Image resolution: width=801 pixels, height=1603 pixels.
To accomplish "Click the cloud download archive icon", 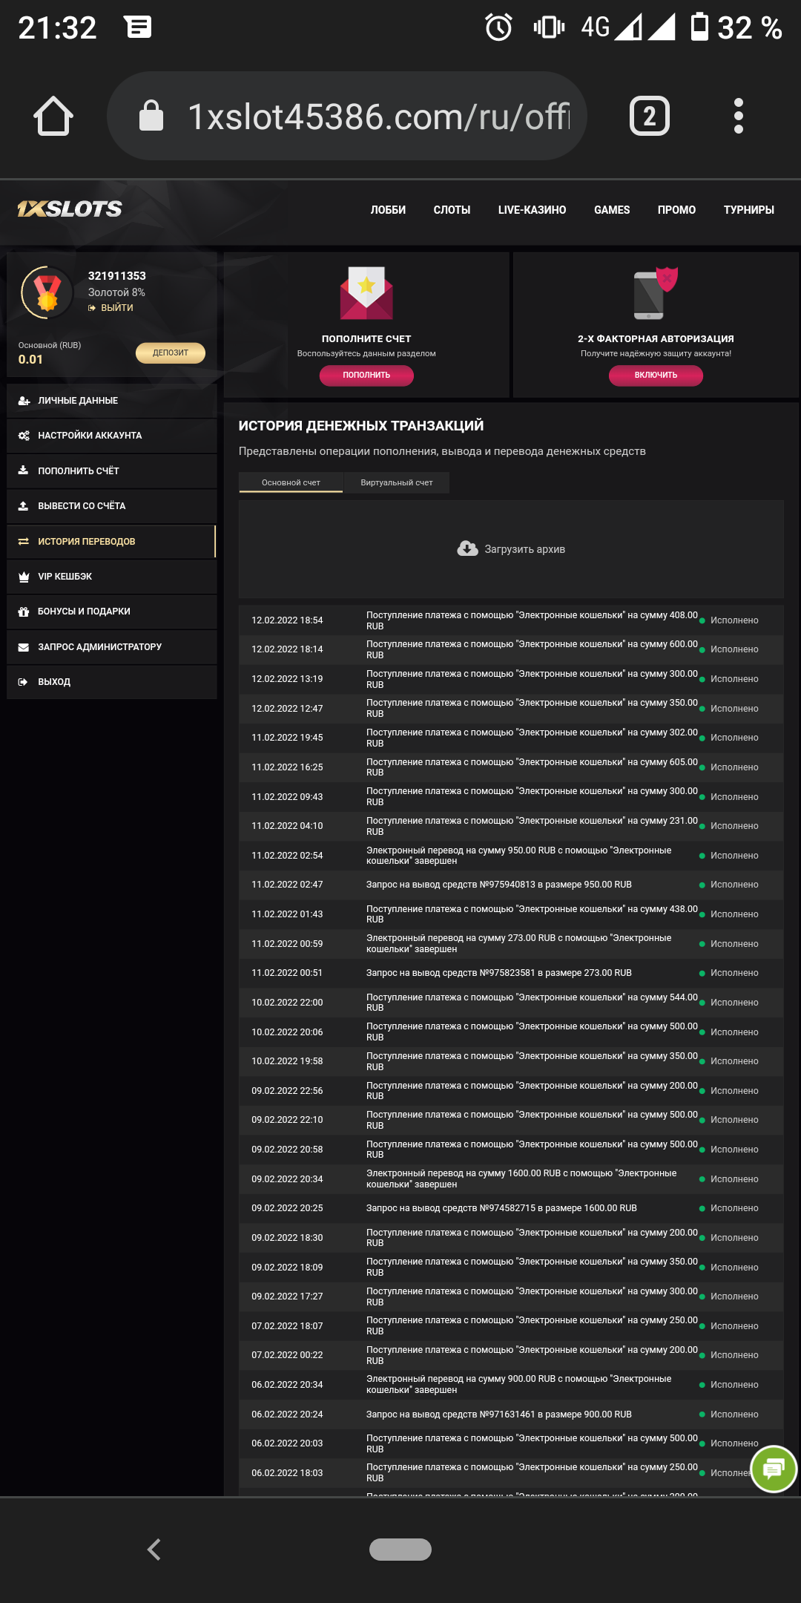I will point(467,549).
